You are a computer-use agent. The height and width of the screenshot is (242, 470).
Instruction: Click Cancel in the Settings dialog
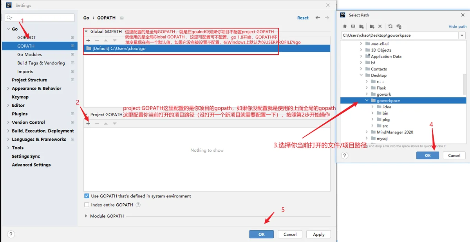coord(290,234)
